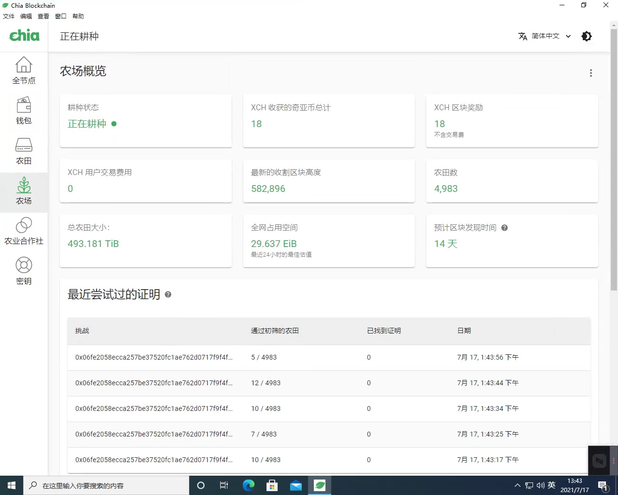Show hidden system tray icons chevron
Image resolution: width=618 pixels, height=495 pixels.
coord(517,485)
